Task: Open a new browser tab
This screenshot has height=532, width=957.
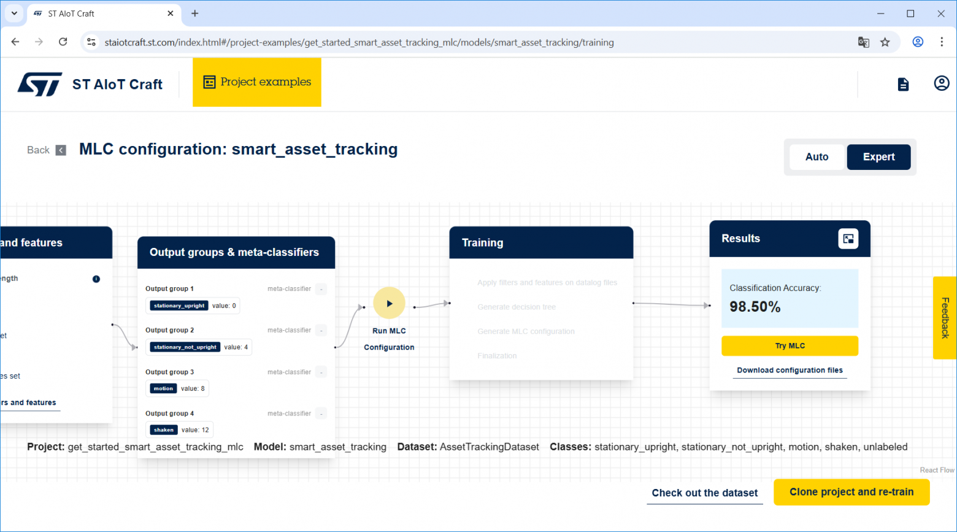Action: point(195,13)
